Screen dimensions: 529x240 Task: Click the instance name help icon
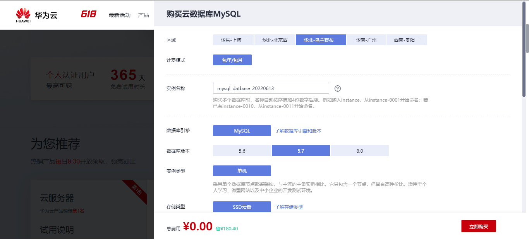tap(337, 89)
